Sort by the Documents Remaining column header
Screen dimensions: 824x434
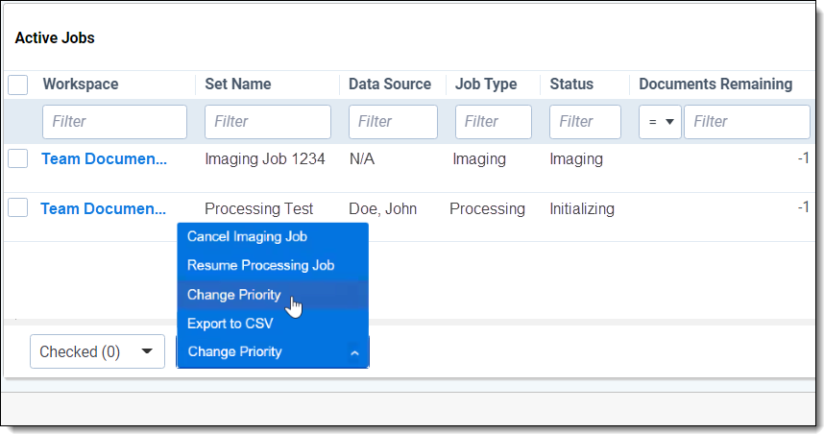(x=715, y=84)
